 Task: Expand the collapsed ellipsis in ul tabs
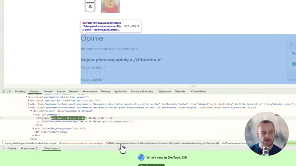[x=85, y=101]
